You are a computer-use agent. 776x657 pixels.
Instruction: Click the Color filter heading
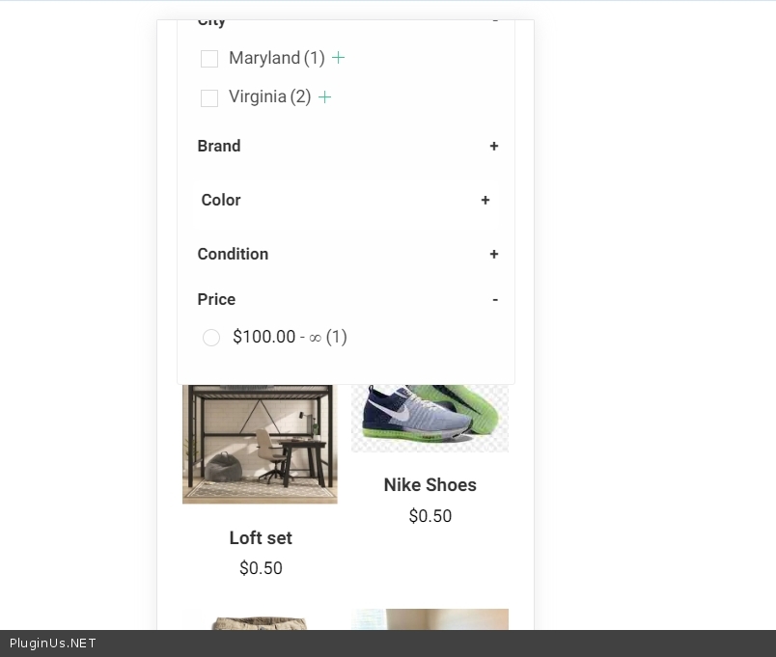[221, 201]
